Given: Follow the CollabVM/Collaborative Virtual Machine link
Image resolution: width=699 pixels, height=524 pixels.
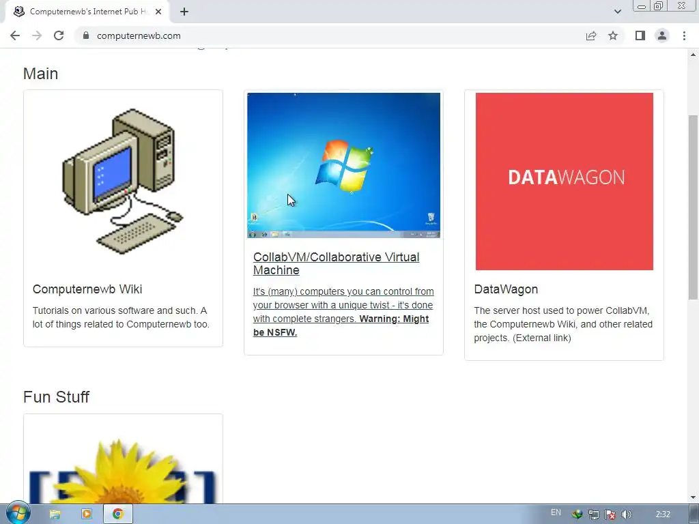Looking at the screenshot, I should (x=336, y=263).
